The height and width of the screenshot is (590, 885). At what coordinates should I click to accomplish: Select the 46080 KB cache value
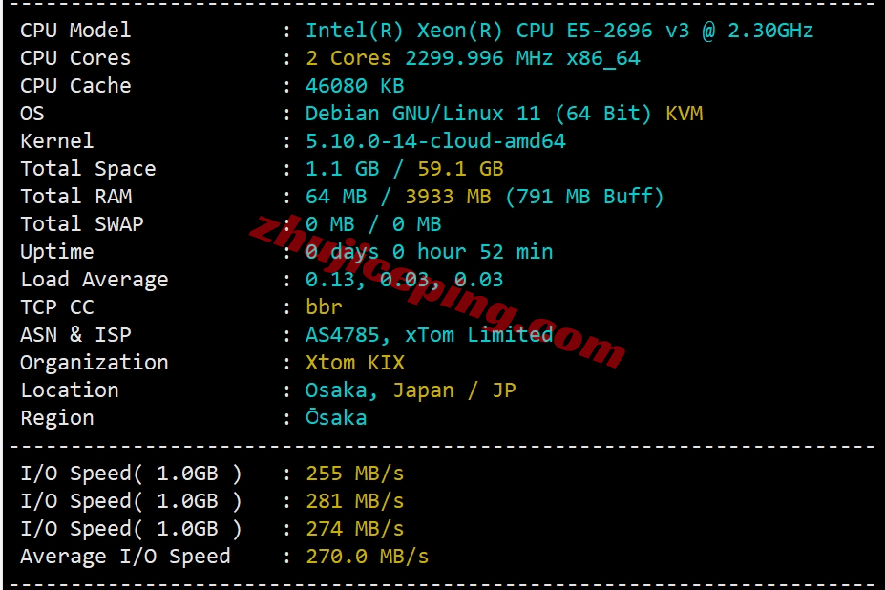point(354,86)
